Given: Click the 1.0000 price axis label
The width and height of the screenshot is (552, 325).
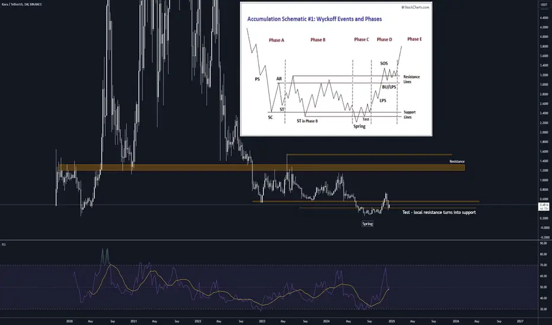Looking at the screenshot, I should click(544, 180).
